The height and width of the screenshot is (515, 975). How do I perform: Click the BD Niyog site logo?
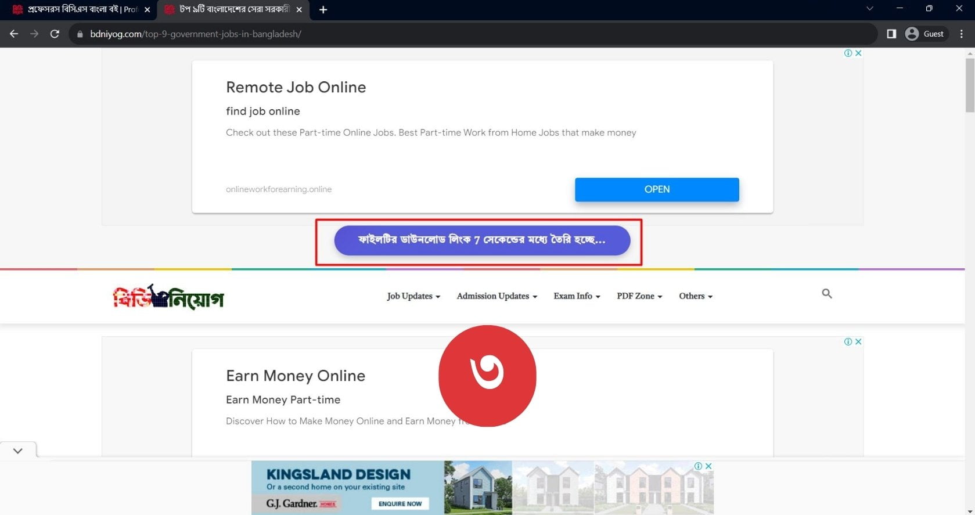click(168, 297)
